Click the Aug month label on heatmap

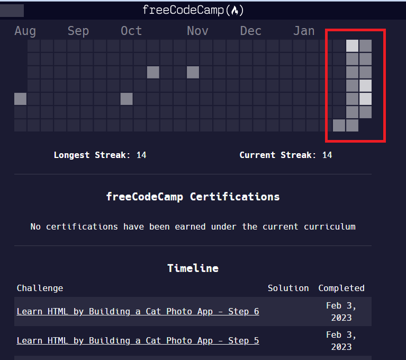pos(25,31)
